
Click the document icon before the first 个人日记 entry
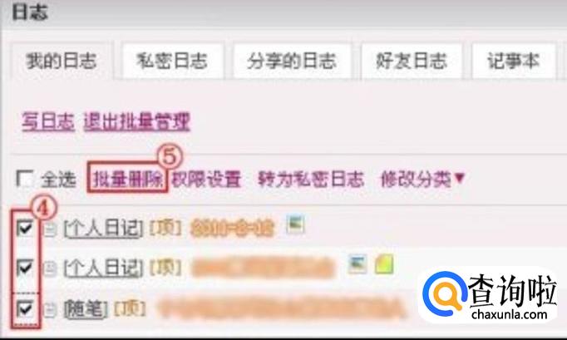pos(50,229)
